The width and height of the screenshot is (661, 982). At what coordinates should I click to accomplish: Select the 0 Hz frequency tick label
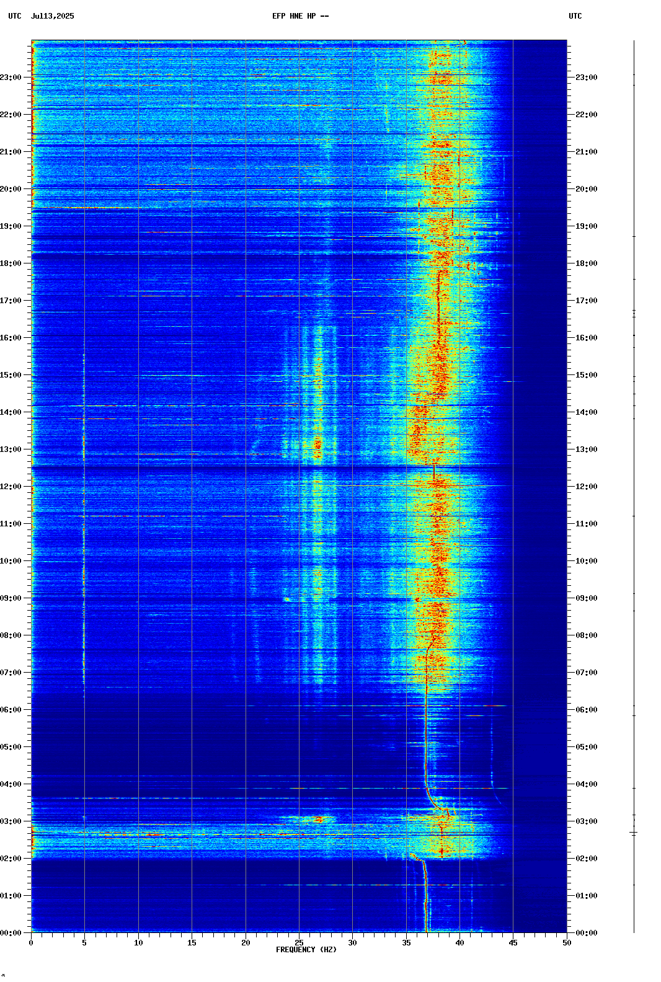pyautogui.click(x=31, y=943)
